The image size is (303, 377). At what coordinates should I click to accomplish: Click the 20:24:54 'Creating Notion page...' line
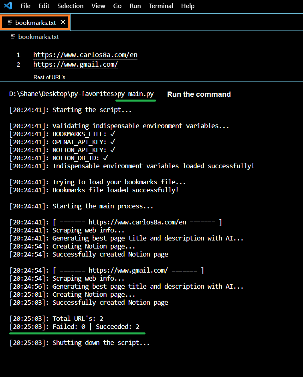pyautogui.click(x=73, y=247)
